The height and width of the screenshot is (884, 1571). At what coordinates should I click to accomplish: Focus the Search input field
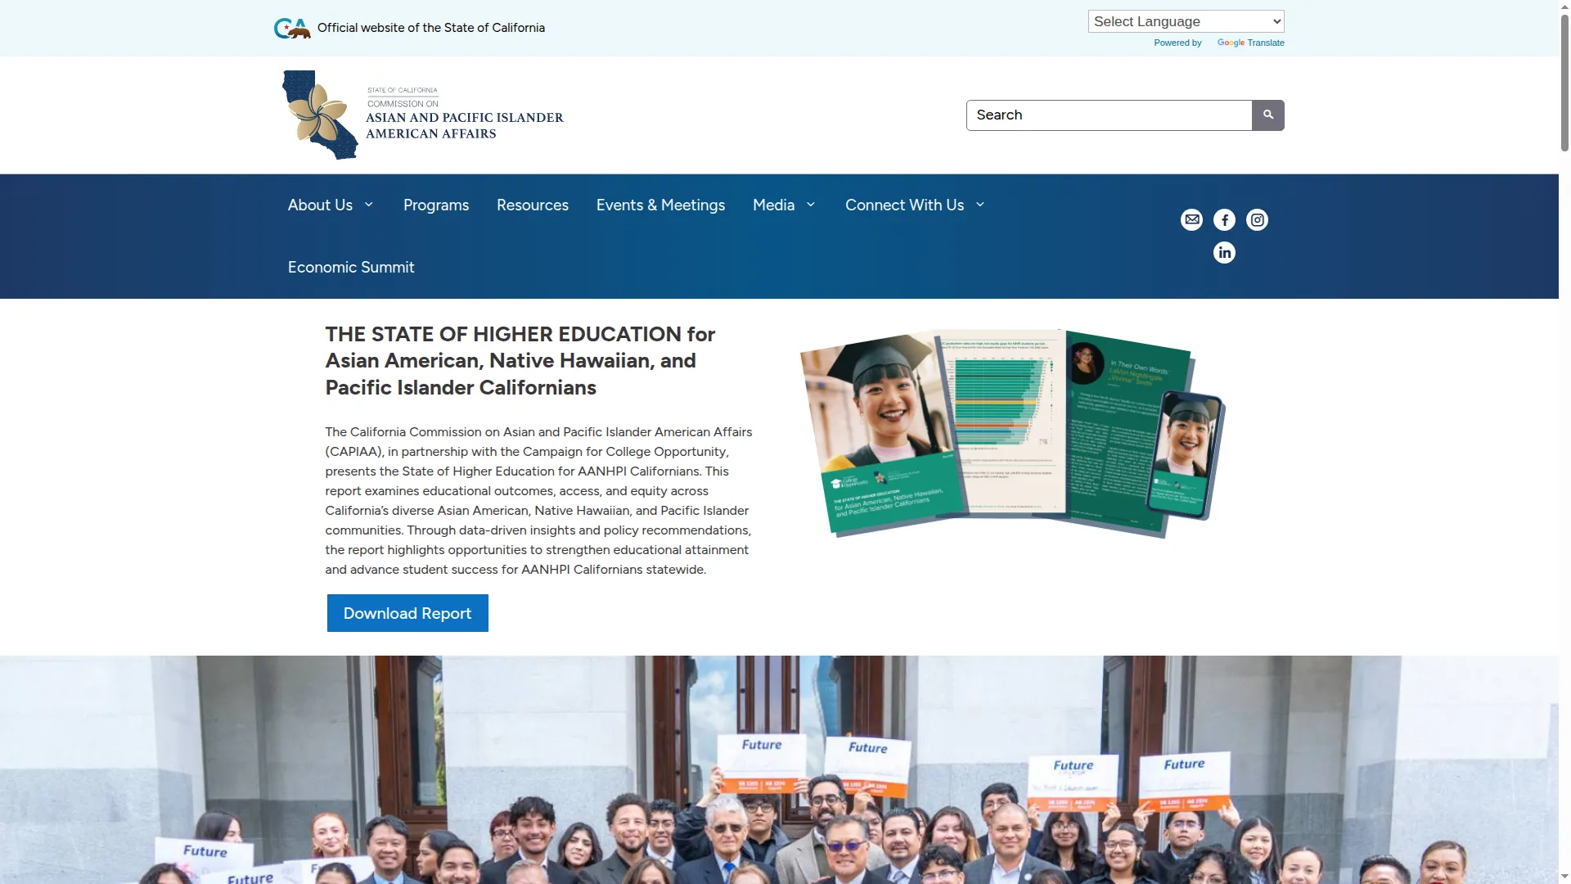[1109, 115]
